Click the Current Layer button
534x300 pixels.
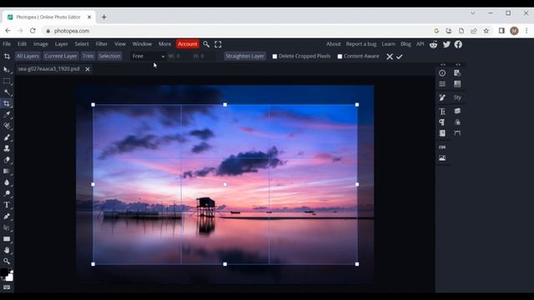click(61, 56)
